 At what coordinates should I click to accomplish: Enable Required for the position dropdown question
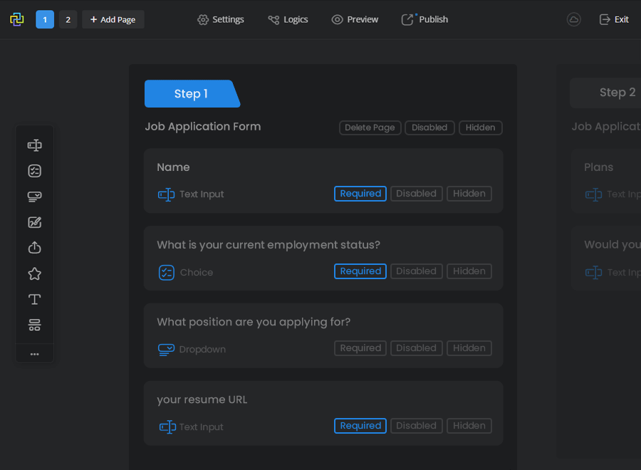tap(360, 348)
